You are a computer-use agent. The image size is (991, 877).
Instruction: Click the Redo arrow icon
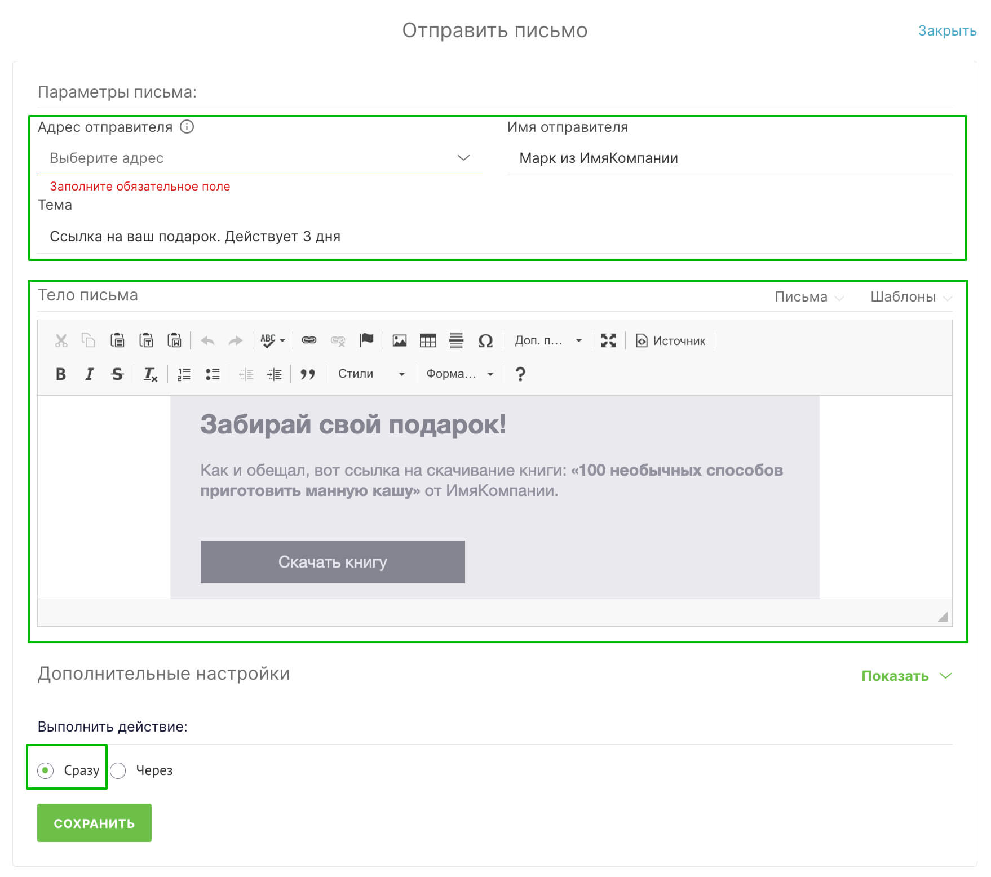coord(236,340)
